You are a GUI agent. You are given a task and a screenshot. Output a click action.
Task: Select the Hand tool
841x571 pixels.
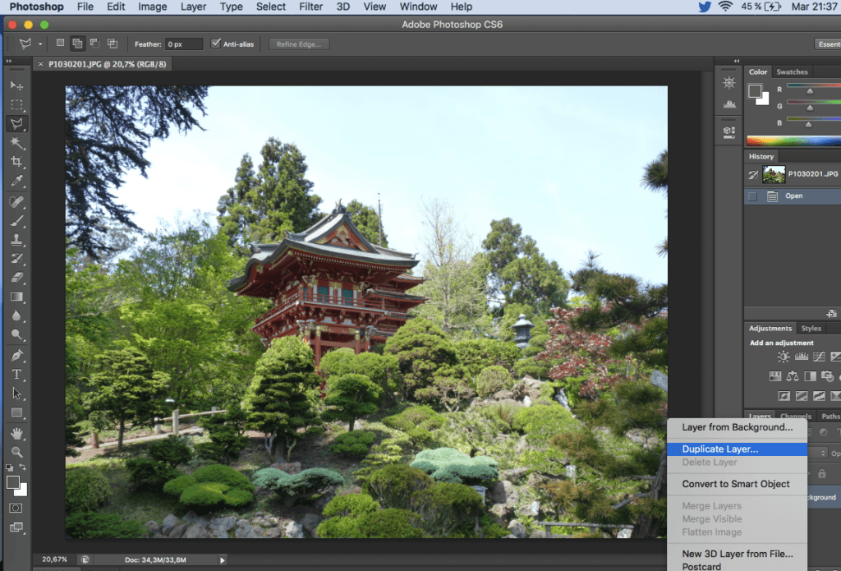click(16, 433)
